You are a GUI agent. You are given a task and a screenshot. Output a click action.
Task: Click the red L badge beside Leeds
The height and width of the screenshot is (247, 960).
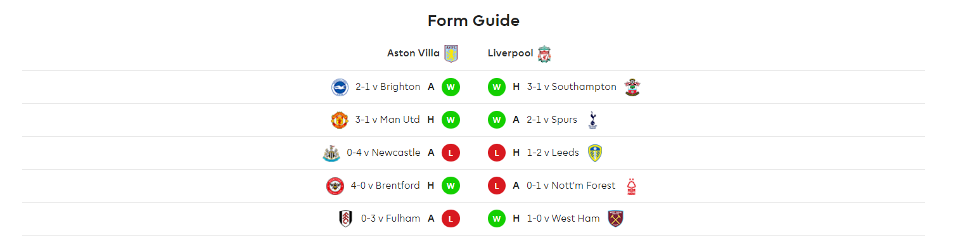pos(497,153)
